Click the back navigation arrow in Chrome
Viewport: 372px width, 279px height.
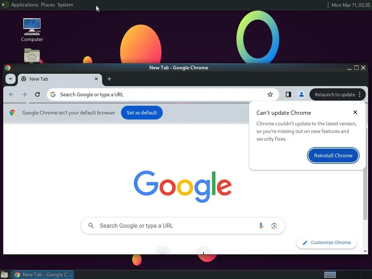point(11,94)
